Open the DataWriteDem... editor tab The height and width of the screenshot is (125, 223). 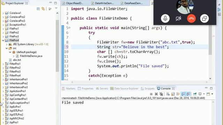coord(102,3)
